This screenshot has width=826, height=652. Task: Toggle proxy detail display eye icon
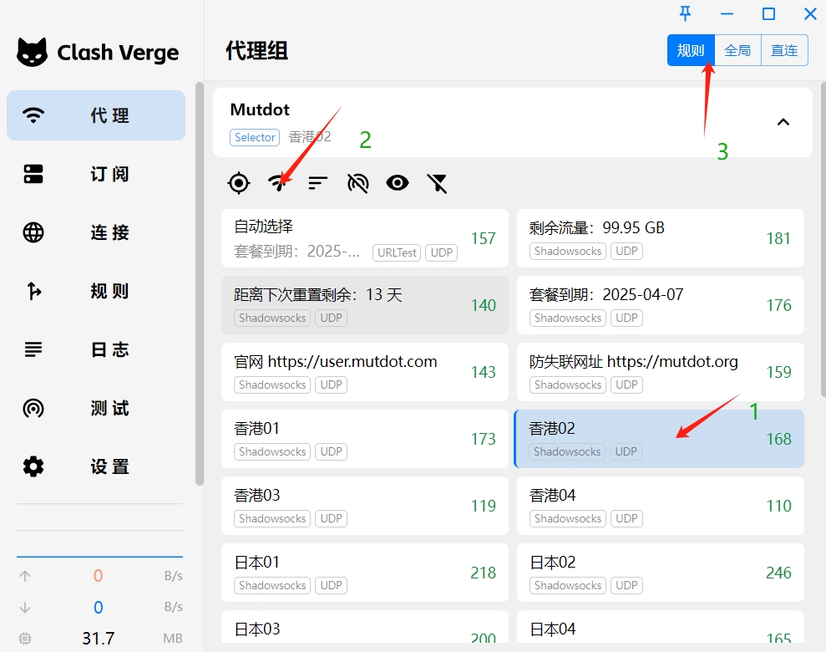click(x=398, y=183)
